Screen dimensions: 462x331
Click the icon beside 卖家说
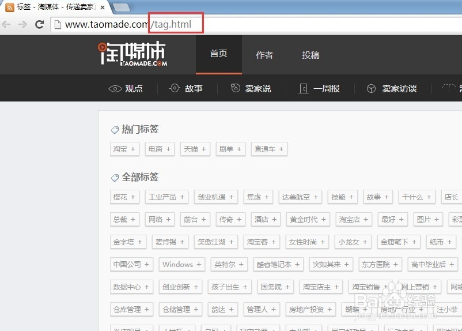(x=236, y=88)
